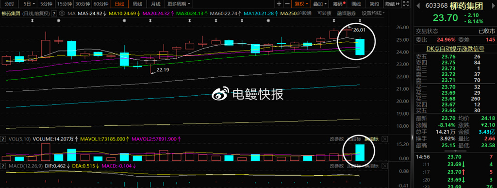Select the 30分钟 period tab

pos(83,4)
